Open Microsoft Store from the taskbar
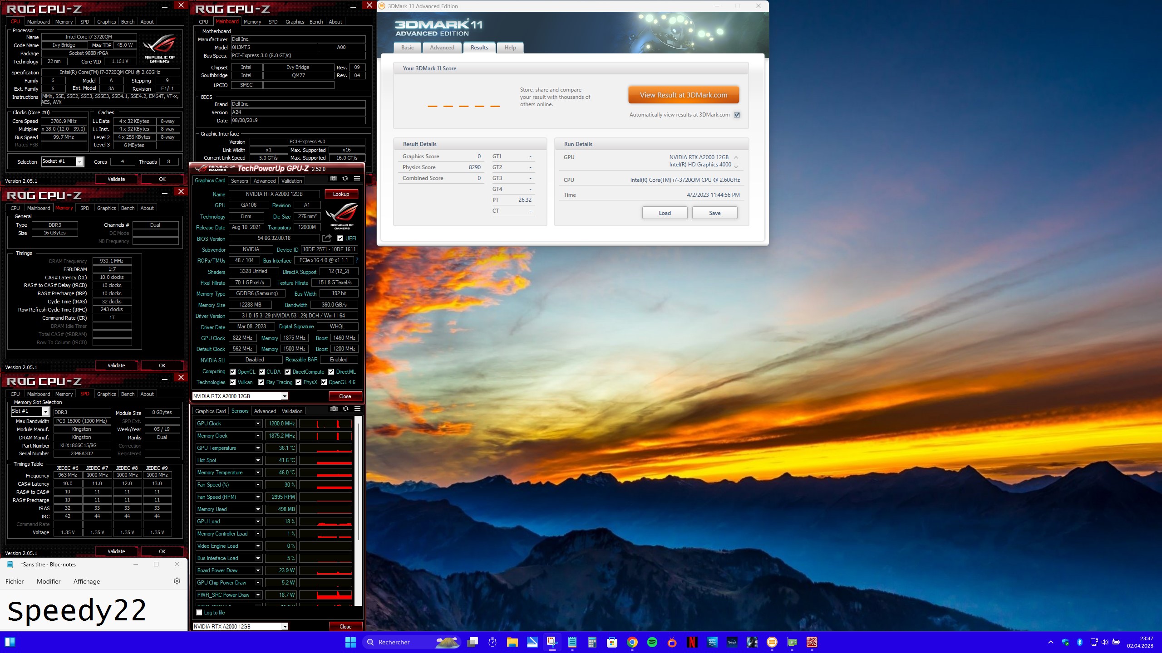This screenshot has height=653, width=1162. (612, 642)
